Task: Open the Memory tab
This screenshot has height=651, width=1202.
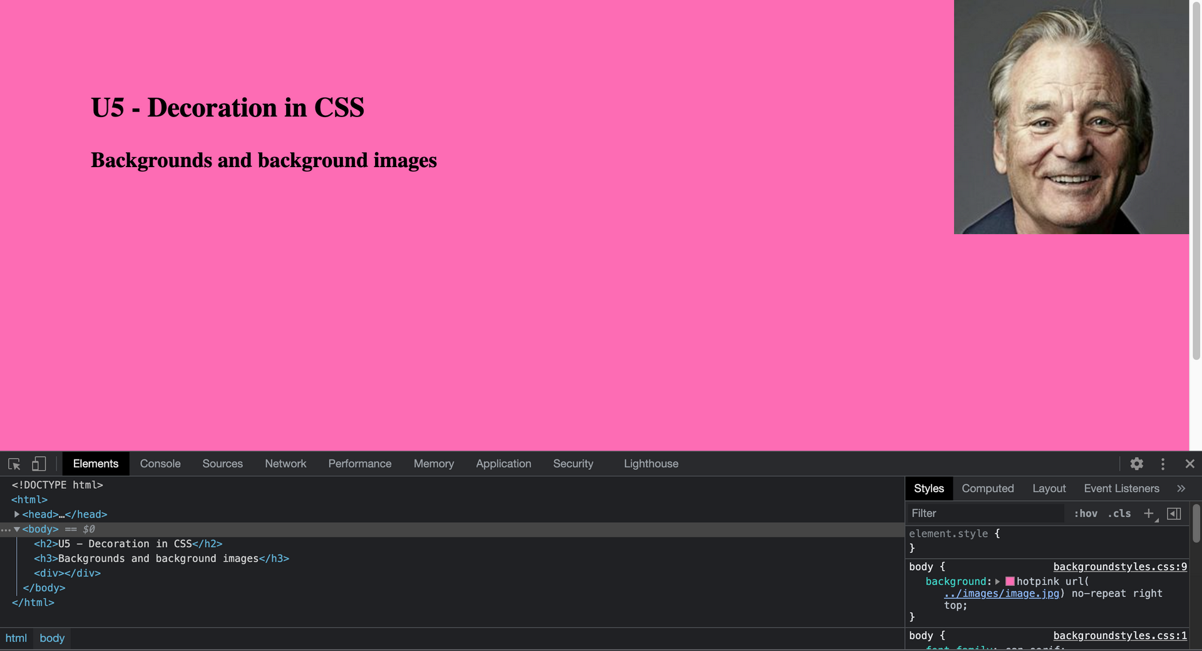Action: 434,464
